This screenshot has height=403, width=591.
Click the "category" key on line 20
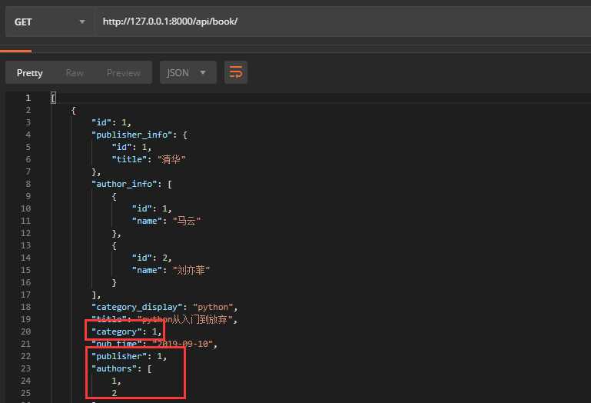[117, 331]
